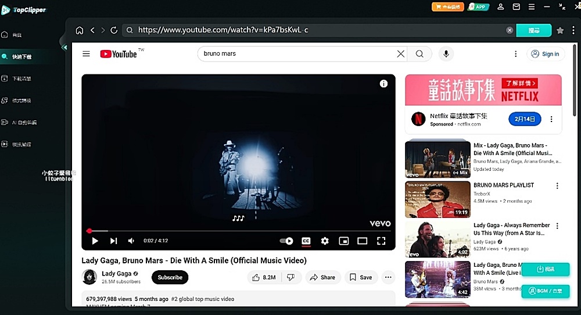Open the format conversion sidebar item

17,101
